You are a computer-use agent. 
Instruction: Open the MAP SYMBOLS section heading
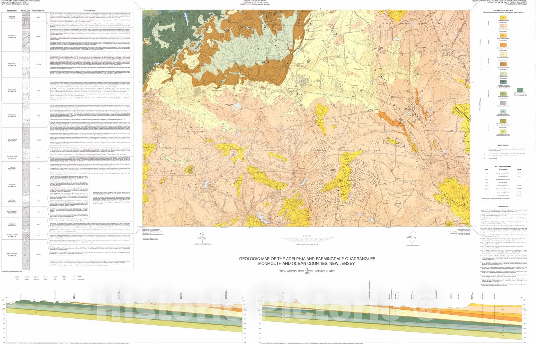click(503, 145)
